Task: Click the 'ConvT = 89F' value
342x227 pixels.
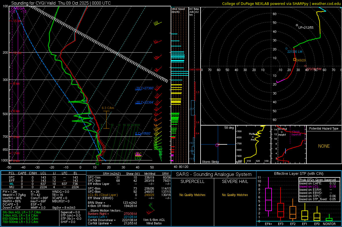Action: (39, 198)
